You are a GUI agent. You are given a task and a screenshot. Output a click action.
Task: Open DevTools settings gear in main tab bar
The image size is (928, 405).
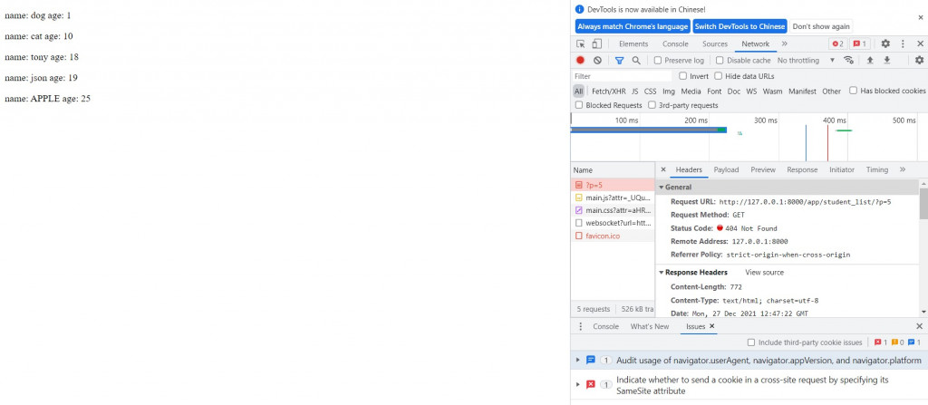[885, 43]
